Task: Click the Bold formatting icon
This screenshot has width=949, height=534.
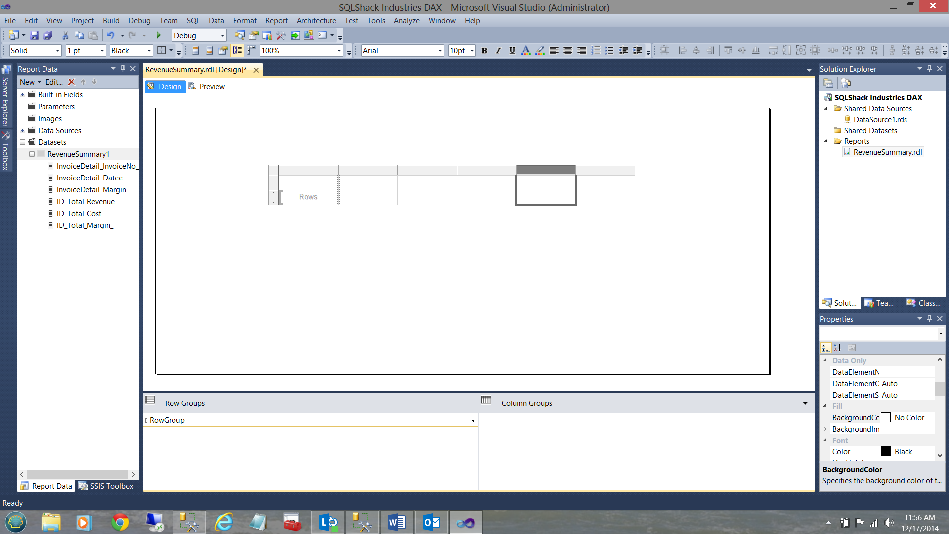Action: [x=484, y=50]
